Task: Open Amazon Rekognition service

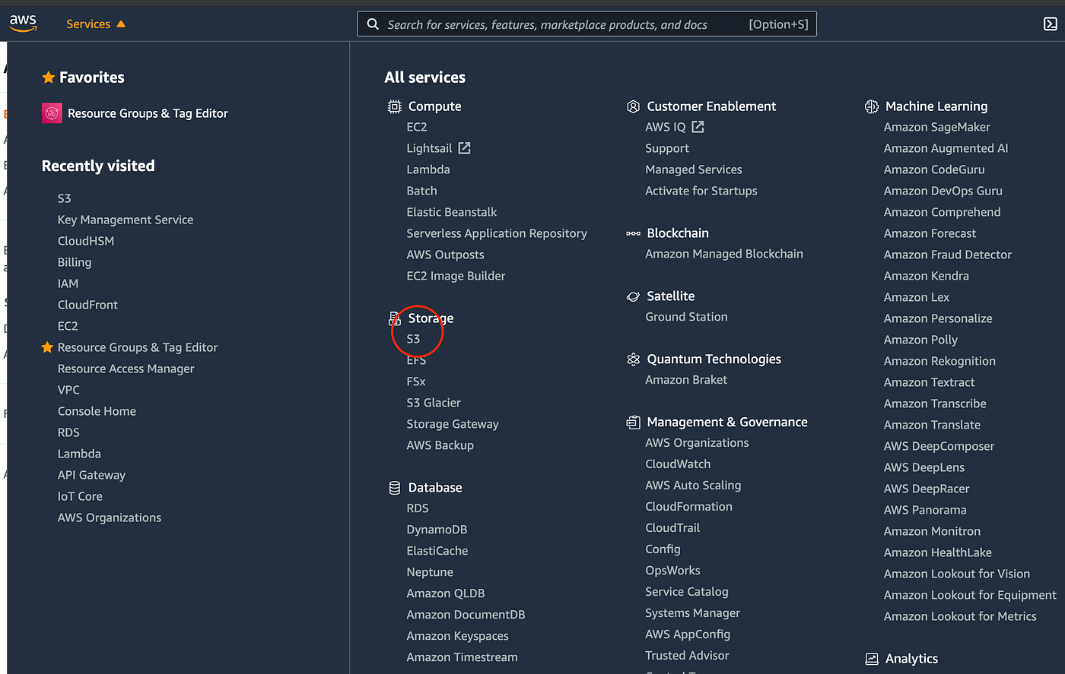Action: click(939, 361)
